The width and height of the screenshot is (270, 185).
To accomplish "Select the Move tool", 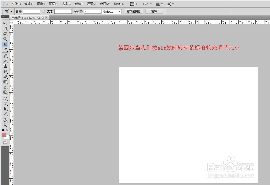I will pos(5,23).
